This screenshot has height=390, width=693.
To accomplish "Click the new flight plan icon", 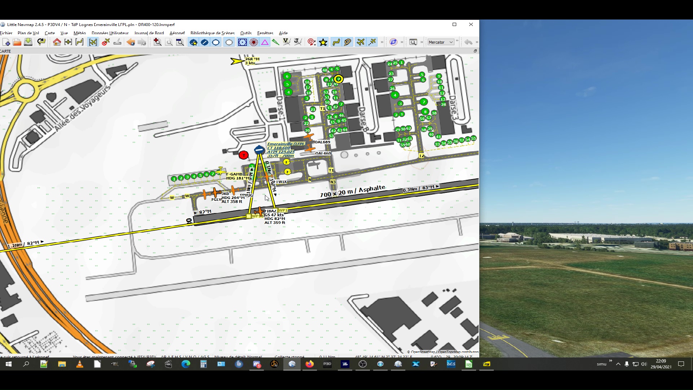I will [6, 42].
